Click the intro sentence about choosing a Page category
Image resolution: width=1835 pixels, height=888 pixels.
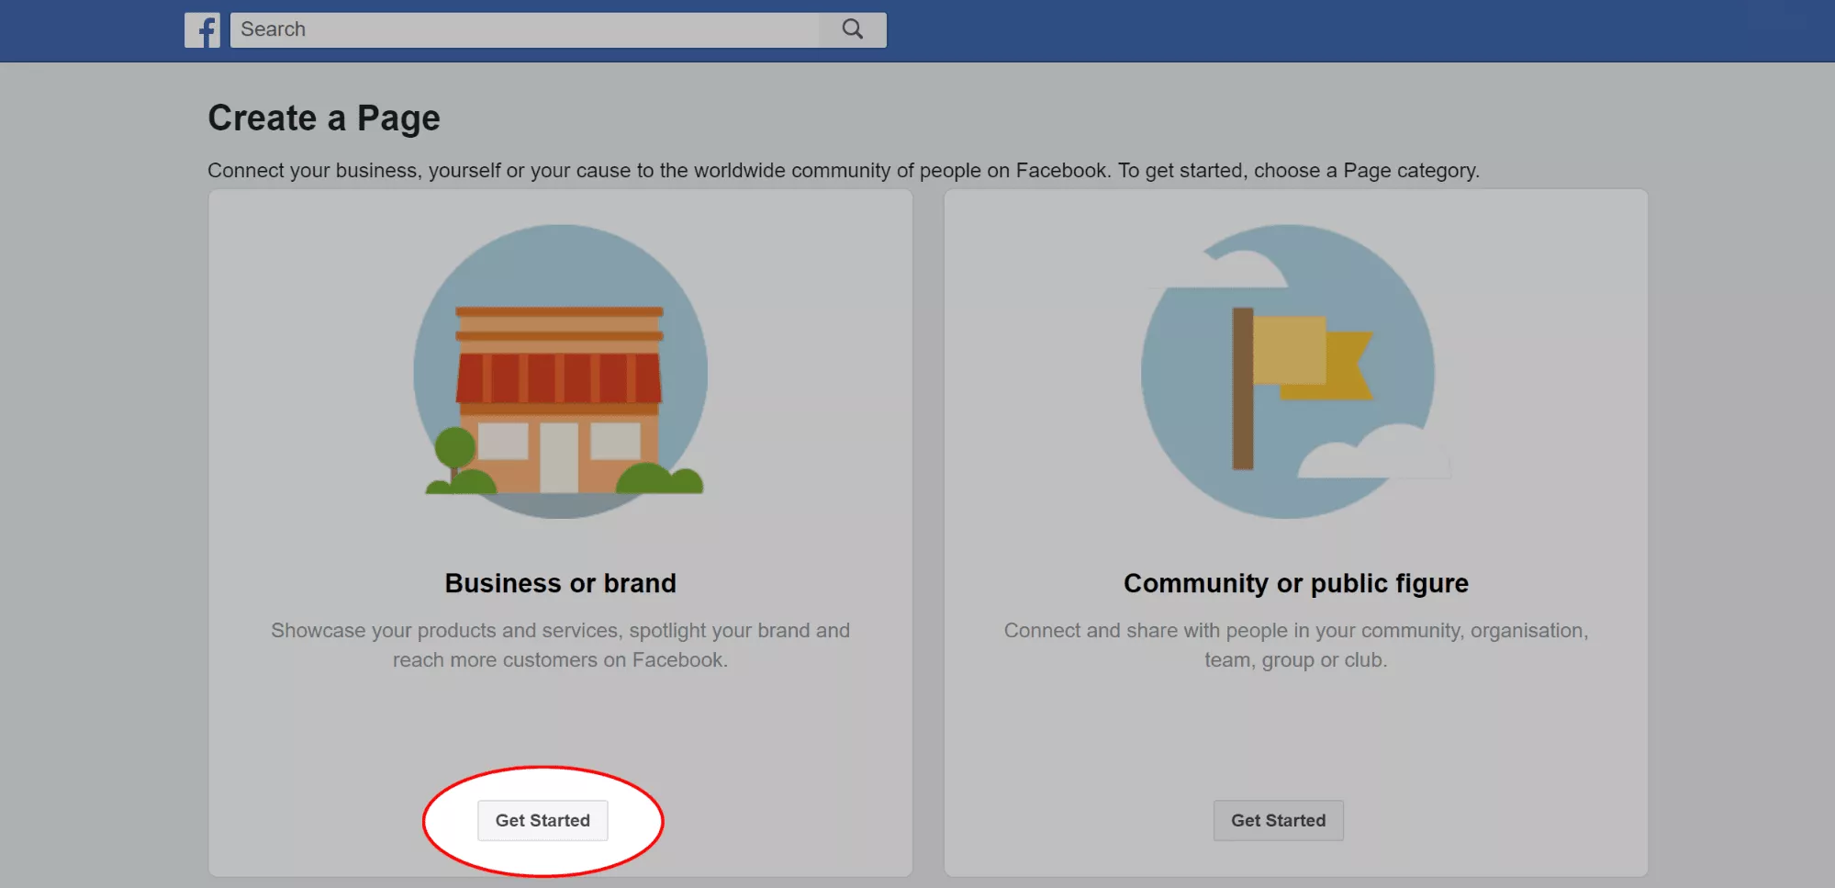(843, 171)
